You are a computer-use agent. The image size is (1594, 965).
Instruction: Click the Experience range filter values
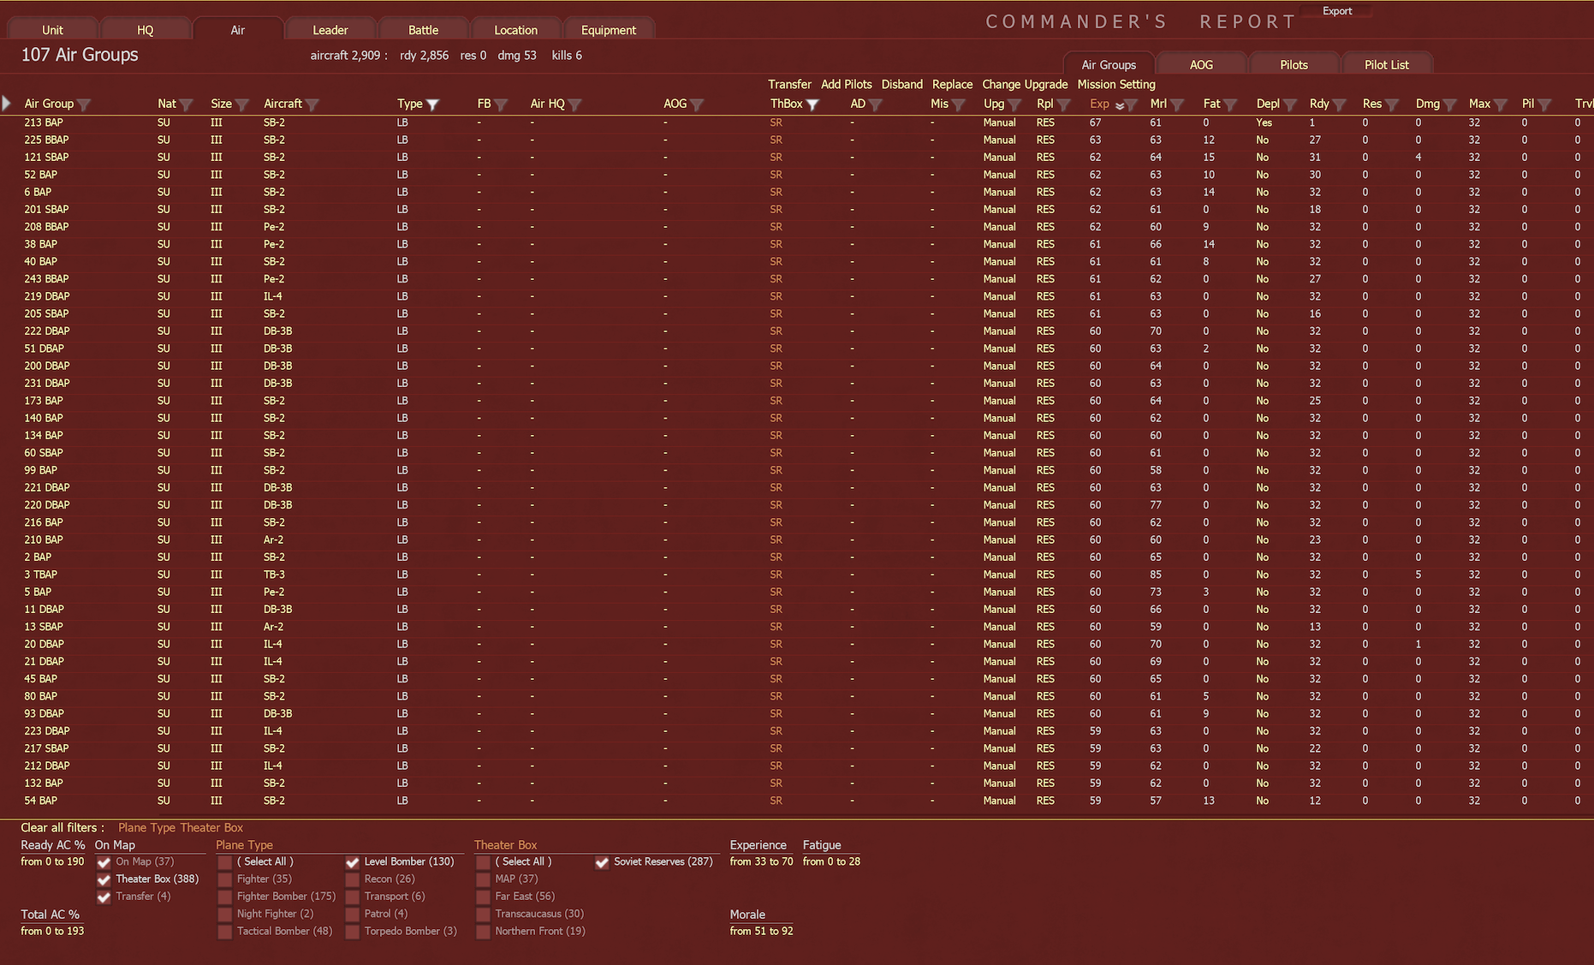pyautogui.click(x=761, y=861)
